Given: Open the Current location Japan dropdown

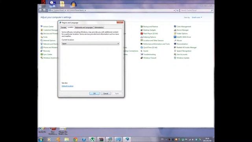Looking at the screenshot, I should [x=91, y=44].
